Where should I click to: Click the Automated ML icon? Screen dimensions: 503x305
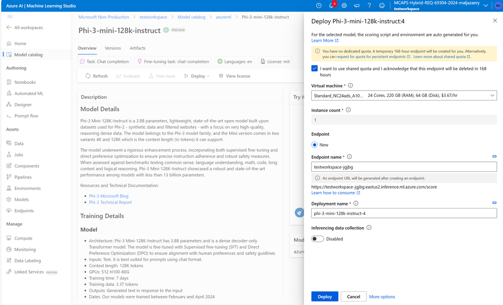pos(9,93)
